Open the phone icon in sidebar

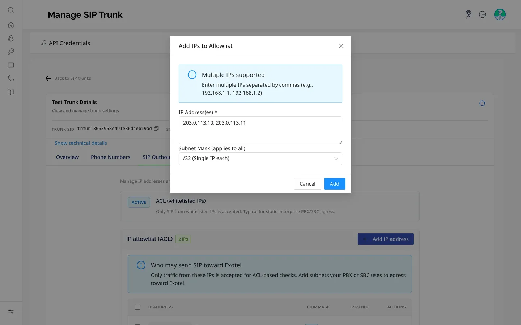[11, 78]
